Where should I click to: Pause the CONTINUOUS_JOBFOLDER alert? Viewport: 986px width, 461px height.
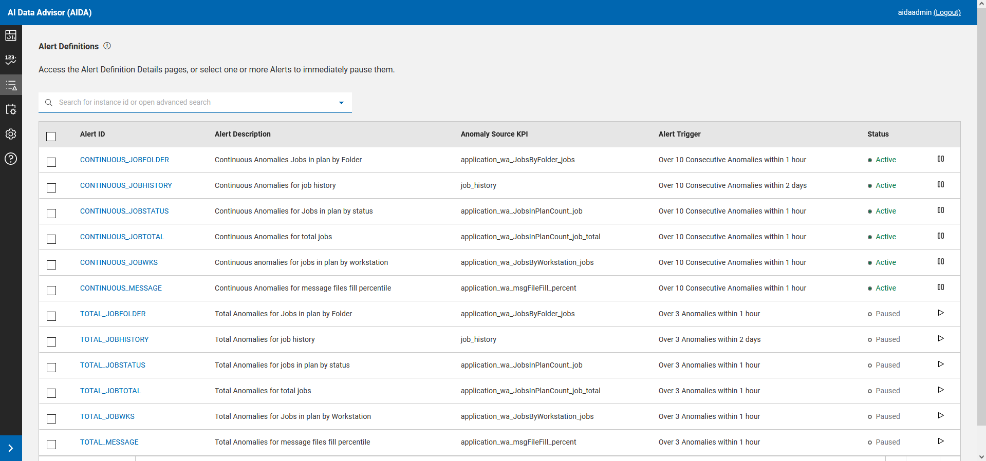pyautogui.click(x=940, y=159)
